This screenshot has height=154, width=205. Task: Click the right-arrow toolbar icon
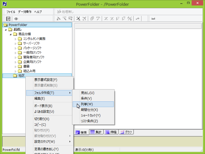click(137, 19)
